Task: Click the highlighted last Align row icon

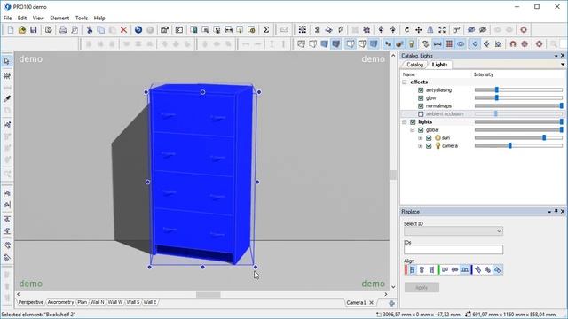Action: tap(498, 269)
